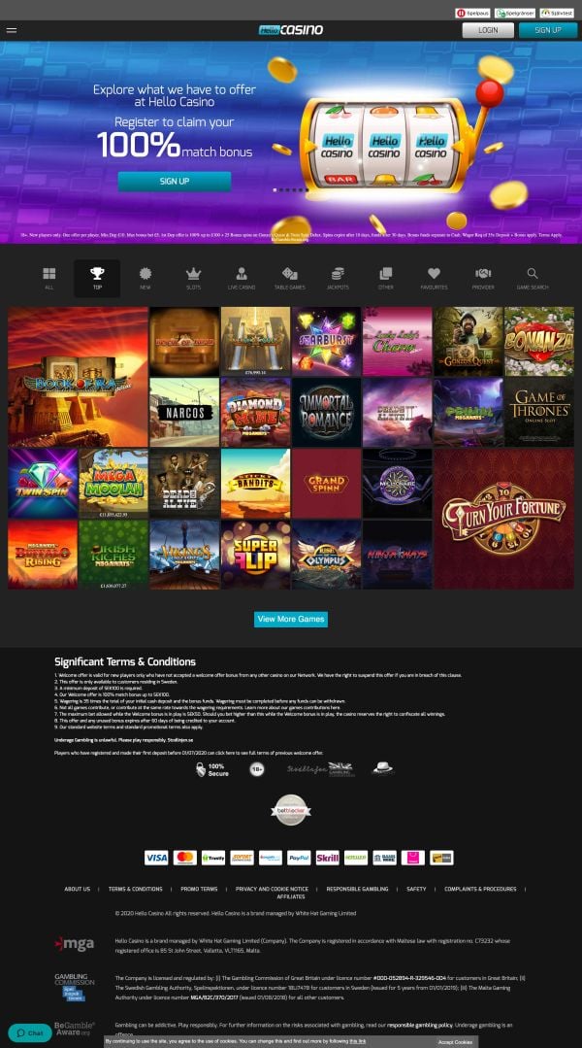Filter games by PROVIDER
This screenshot has height=1048, width=582.
[x=483, y=278]
